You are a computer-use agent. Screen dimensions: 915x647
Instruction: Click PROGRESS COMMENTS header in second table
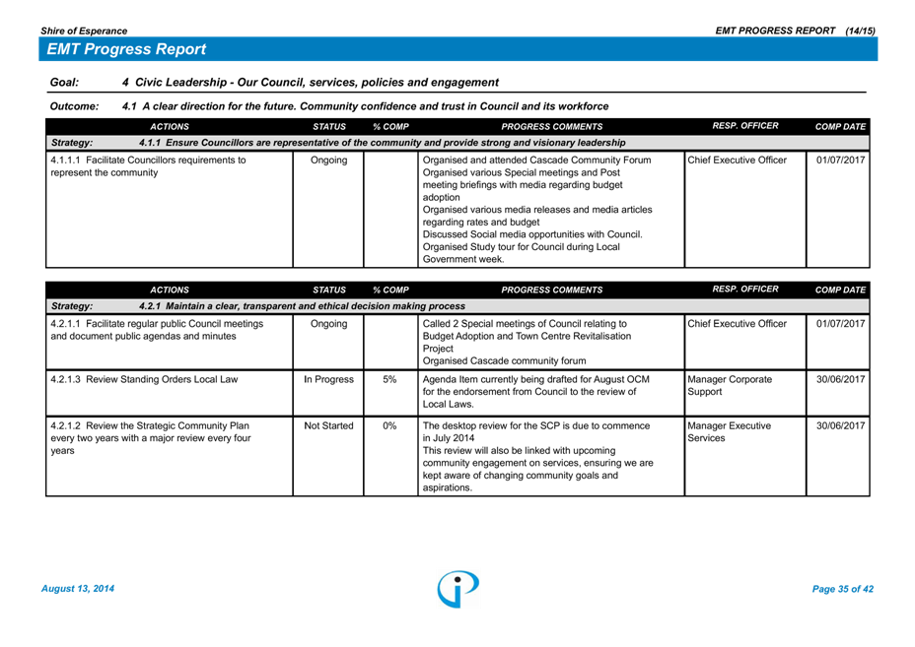551,290
